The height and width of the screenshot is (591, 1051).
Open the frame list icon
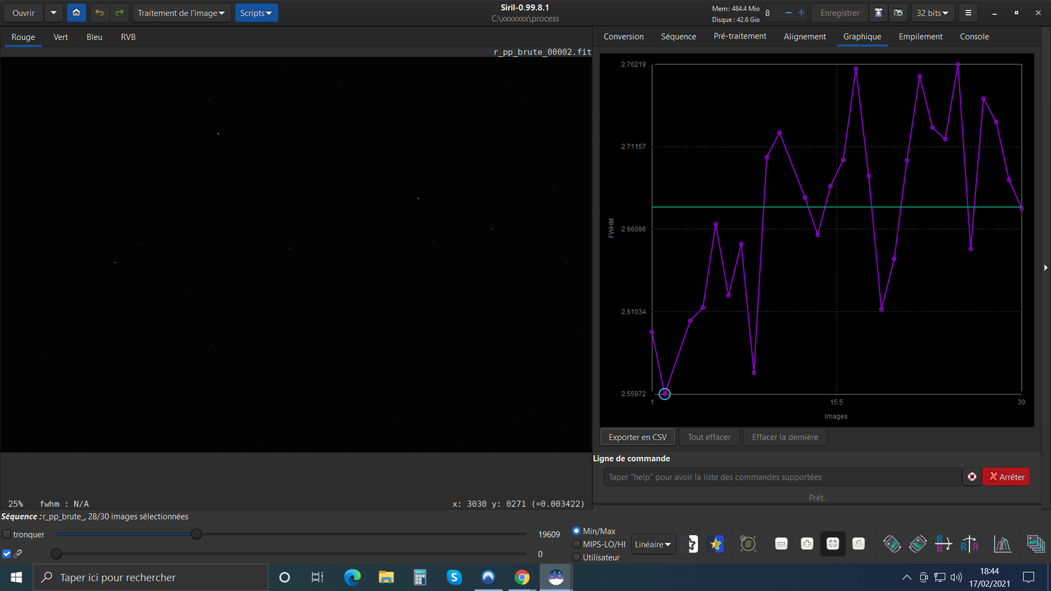(x=1036, y=544)
